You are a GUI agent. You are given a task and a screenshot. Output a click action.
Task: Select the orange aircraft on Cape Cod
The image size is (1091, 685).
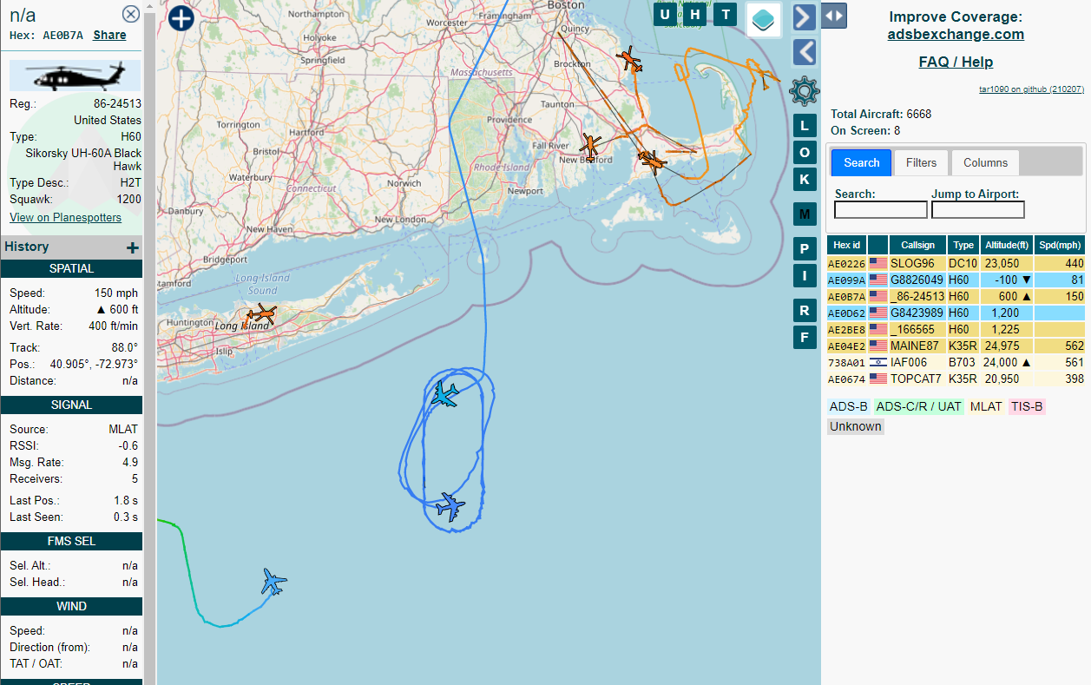coord(652,161)
